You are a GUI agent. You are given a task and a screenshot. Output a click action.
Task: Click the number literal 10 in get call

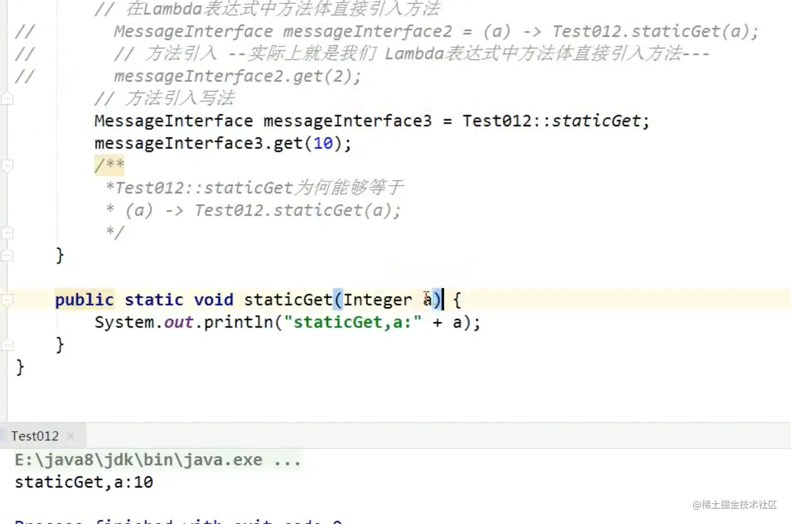[x=323, y=144]
